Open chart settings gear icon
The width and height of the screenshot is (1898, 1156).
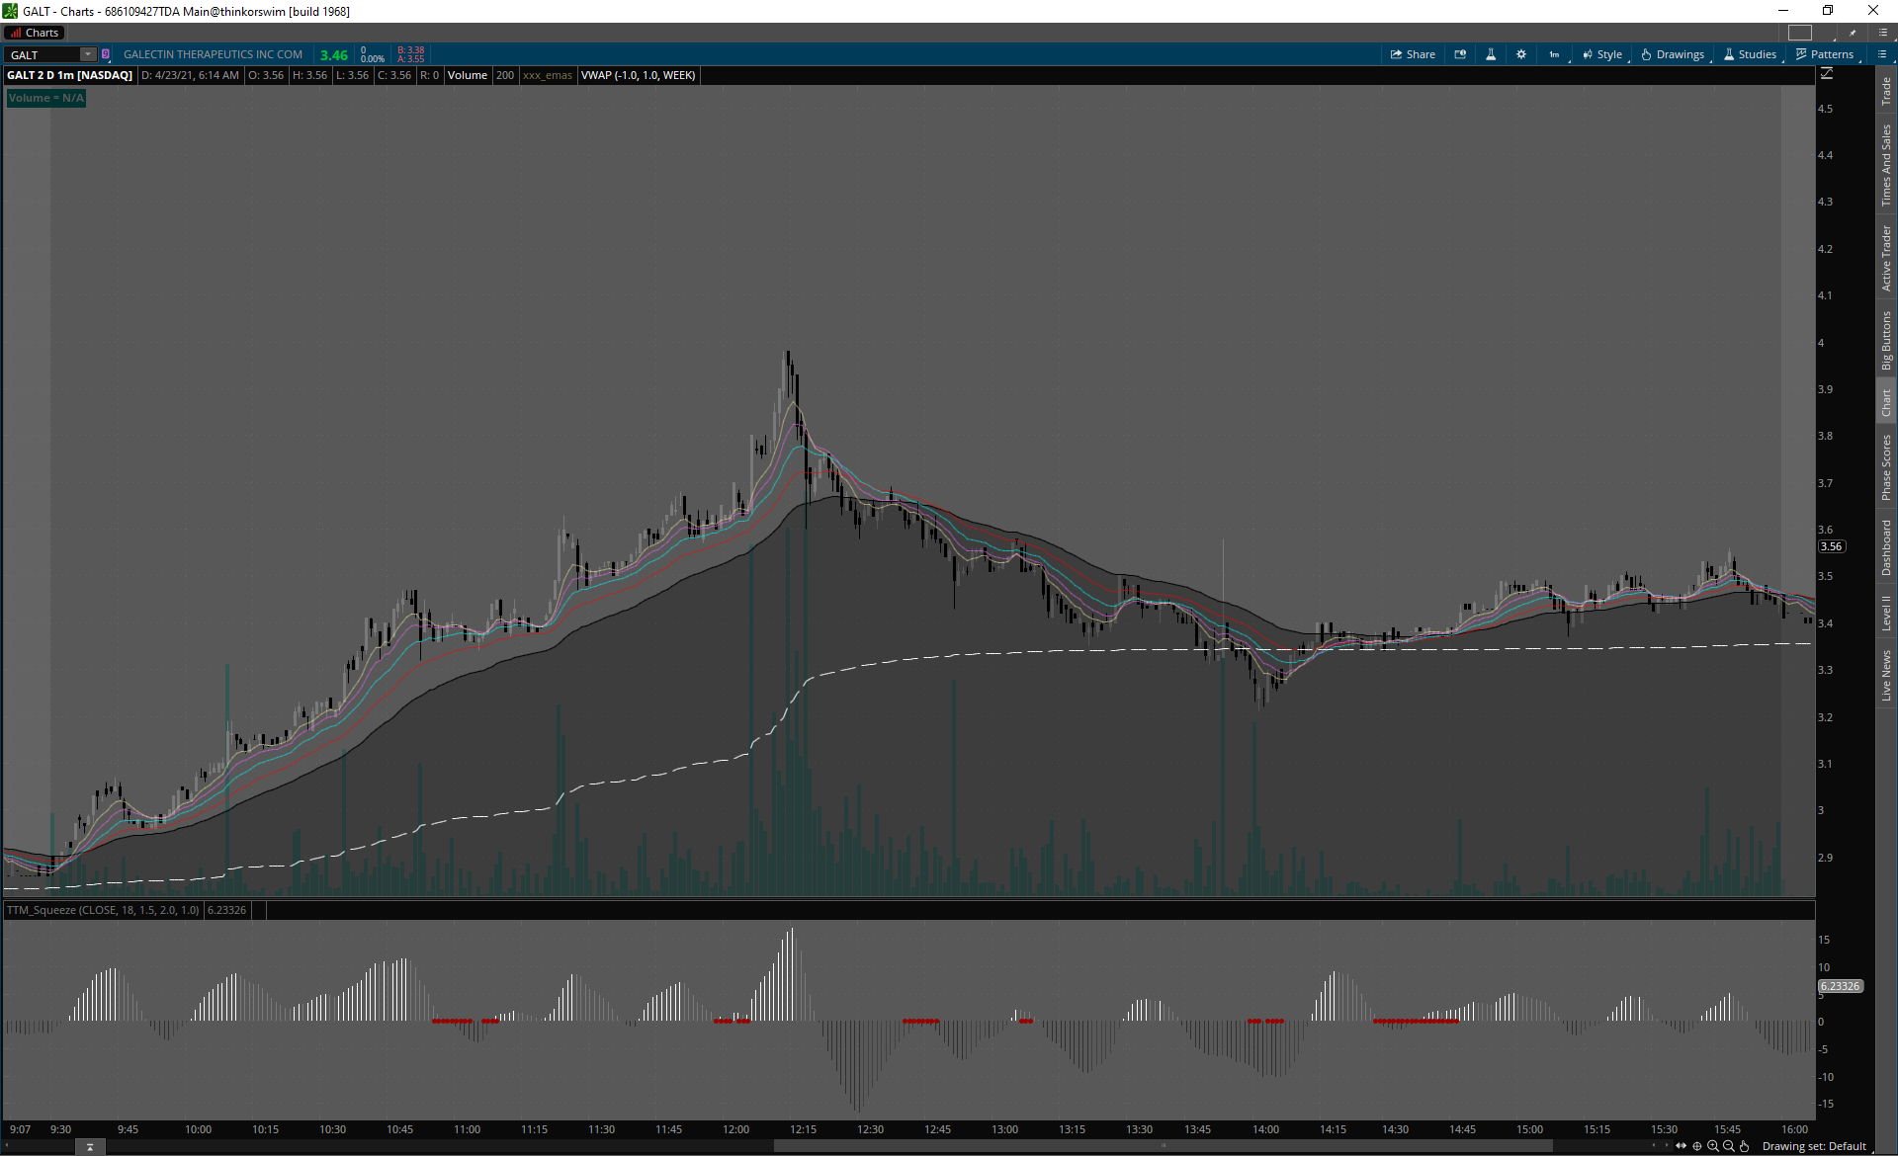pos(1521,54)
